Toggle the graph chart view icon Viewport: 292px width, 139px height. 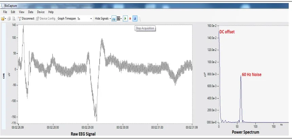(x=114, y=19)
